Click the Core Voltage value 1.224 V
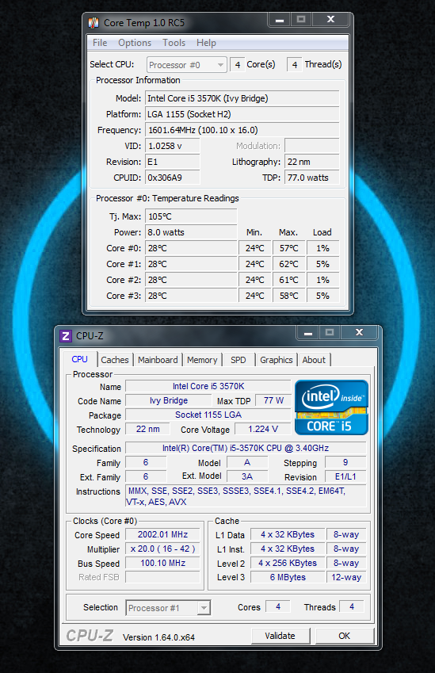This screenshot has height=673, width=435. [x=263, y=429]
